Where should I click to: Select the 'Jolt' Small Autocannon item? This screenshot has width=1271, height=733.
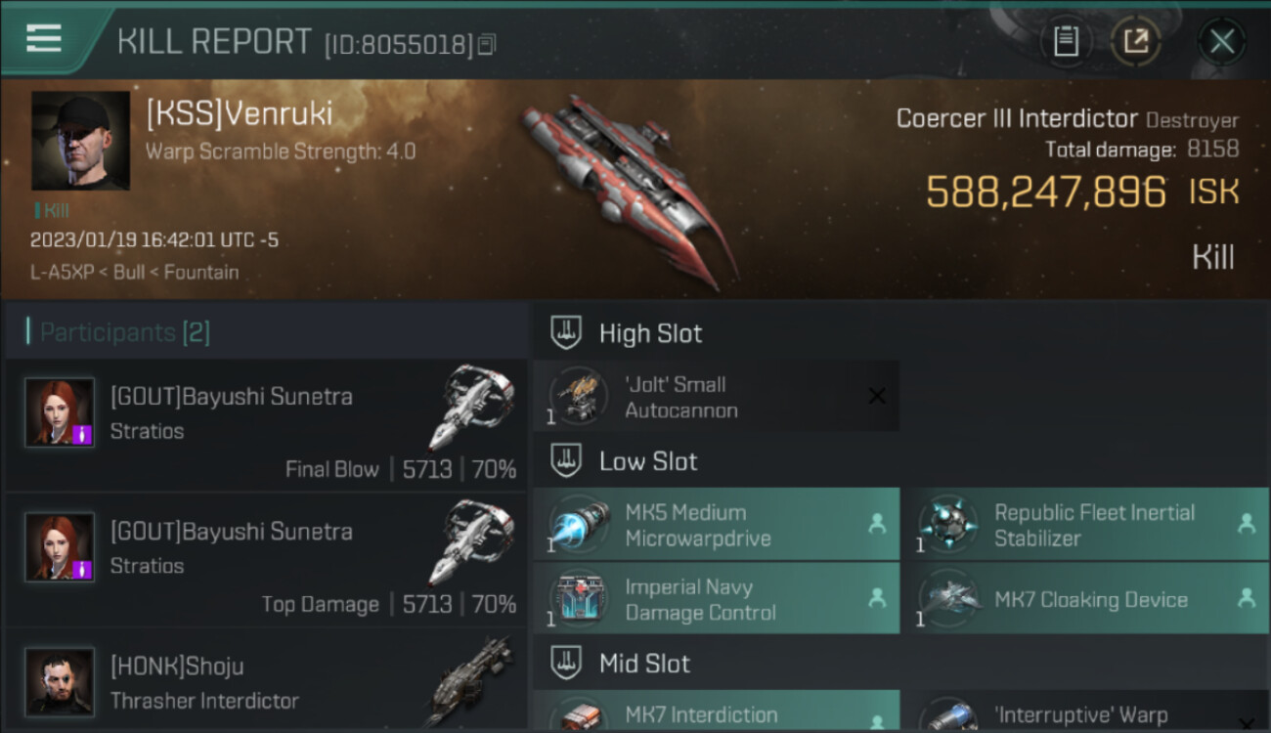[x=716, y=397]
